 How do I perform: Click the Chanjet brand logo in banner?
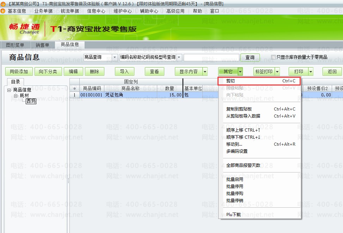coord(25,29)
